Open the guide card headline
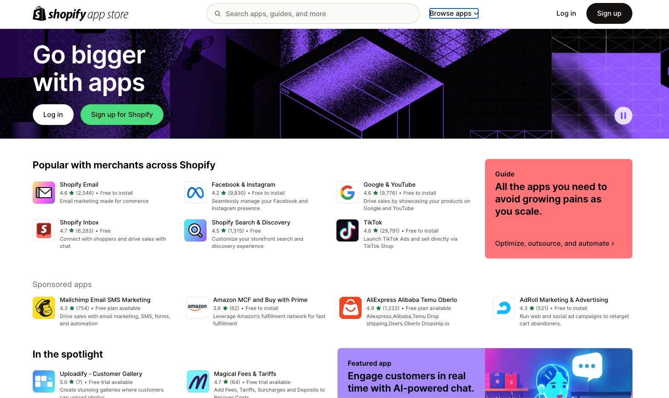669x398 pixels. (x=551, y=199)
